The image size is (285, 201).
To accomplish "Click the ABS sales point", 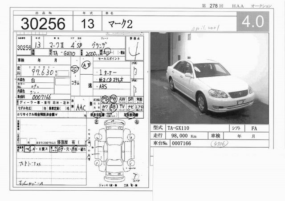I will tap(103, 87).
